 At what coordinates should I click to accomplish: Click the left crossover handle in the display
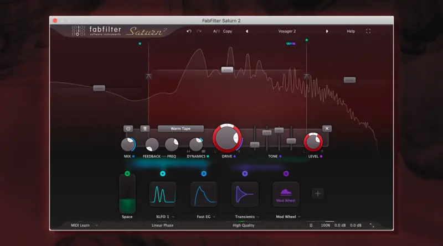point(148,76)
